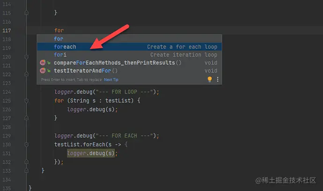
Task: Open the Next Tip link
Action: pyautogui.click(x=111, y=80)
